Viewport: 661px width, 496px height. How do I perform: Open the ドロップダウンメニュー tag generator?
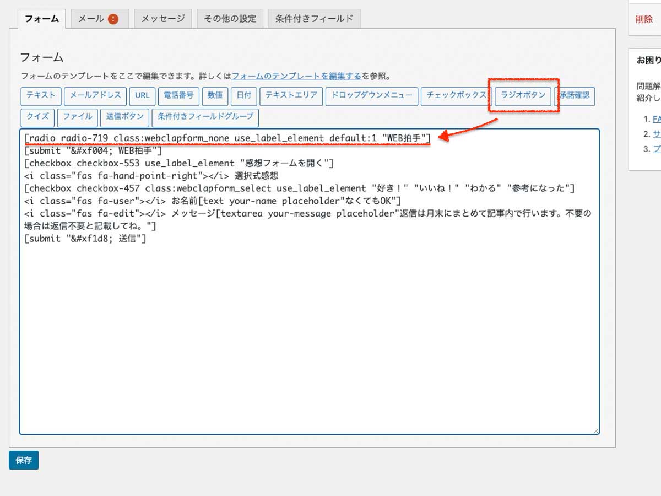point(371,95)
